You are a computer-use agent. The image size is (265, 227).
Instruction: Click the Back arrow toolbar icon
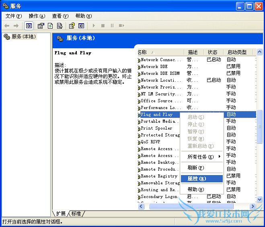tap(7, 26)
